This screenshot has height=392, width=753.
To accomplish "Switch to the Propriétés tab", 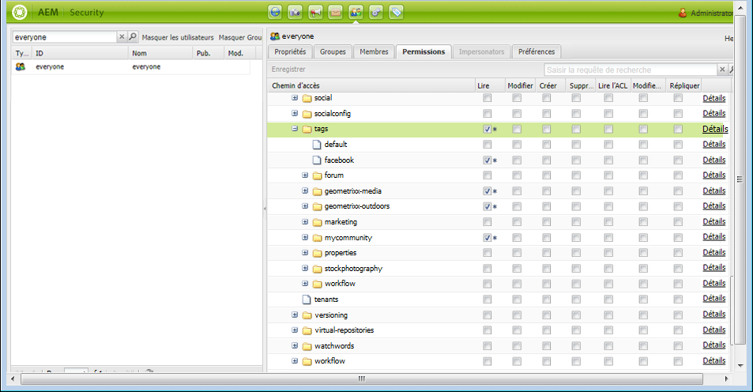I will [290, 51].
